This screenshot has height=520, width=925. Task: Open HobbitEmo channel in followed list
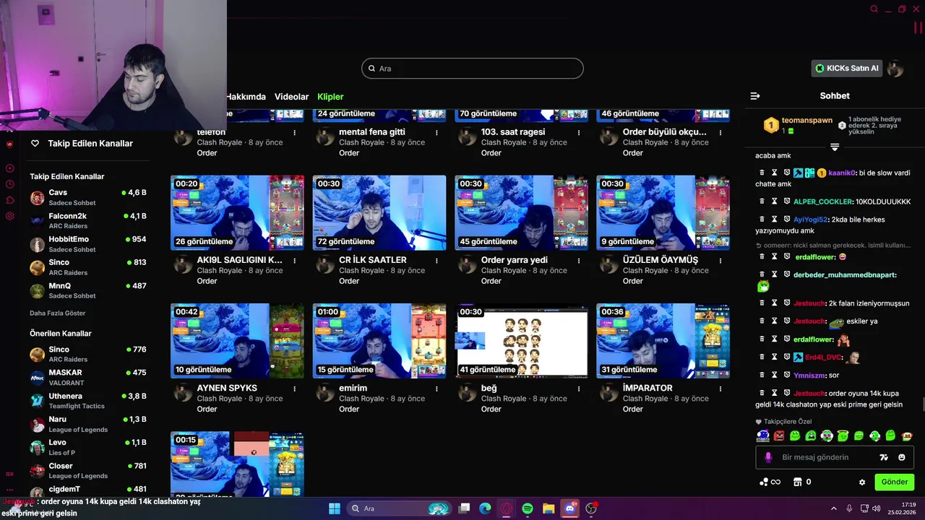pyautogui.click(x=88, y=243)
